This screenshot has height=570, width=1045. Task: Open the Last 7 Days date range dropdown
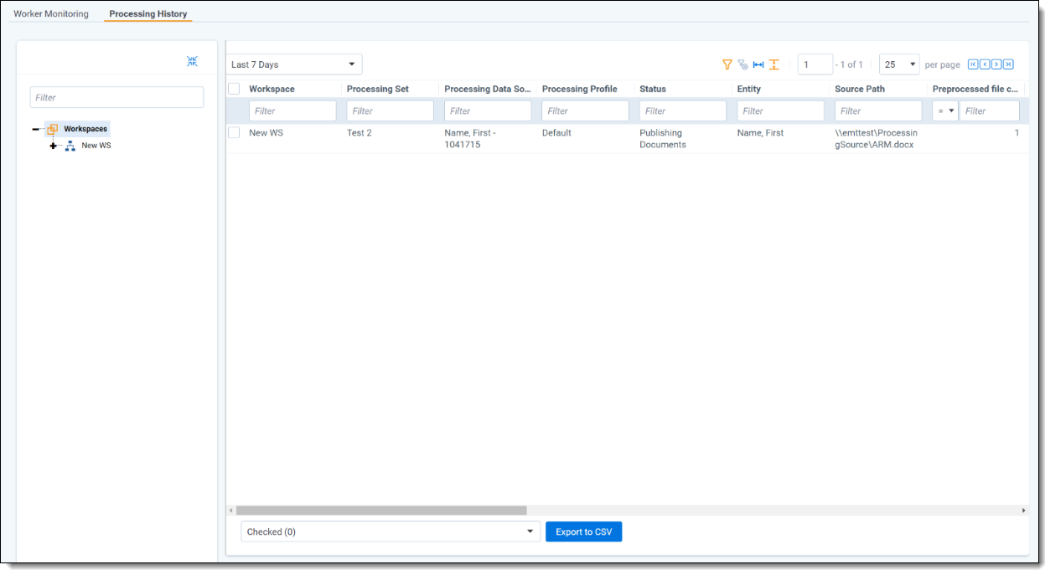pyautogui.click(x=294, y=64)
